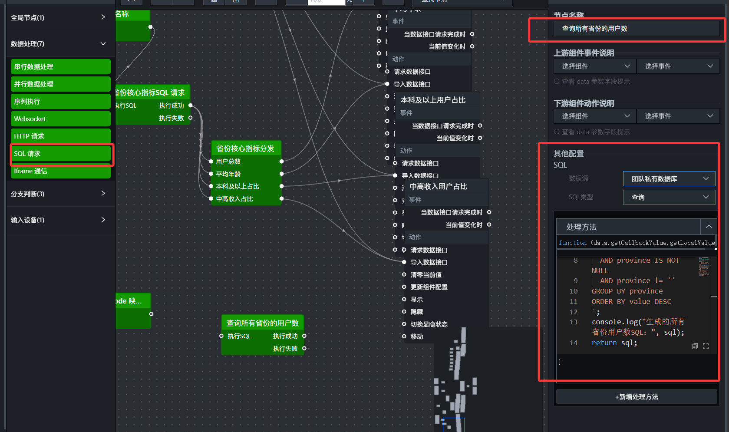Click 当前值变化时 port of 中高收入用户占比
The width and height of the screenshot is (729, 432).
point(489,224)
